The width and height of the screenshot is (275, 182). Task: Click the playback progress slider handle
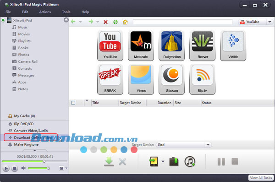[44, 161]
